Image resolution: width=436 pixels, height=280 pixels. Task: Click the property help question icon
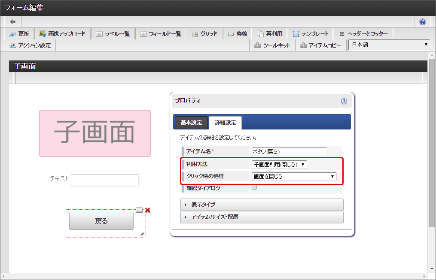(x=344, y=101)
